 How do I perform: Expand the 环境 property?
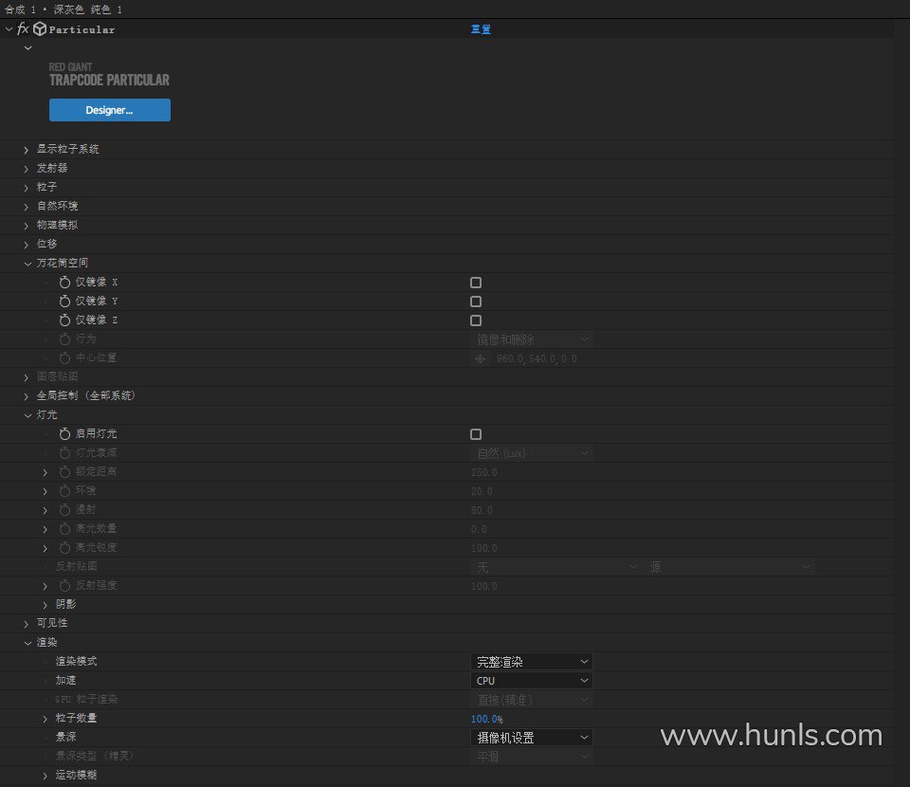45,491
